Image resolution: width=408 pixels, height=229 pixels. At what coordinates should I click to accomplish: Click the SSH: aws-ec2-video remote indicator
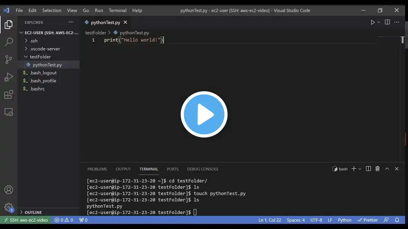coord(25,220)
